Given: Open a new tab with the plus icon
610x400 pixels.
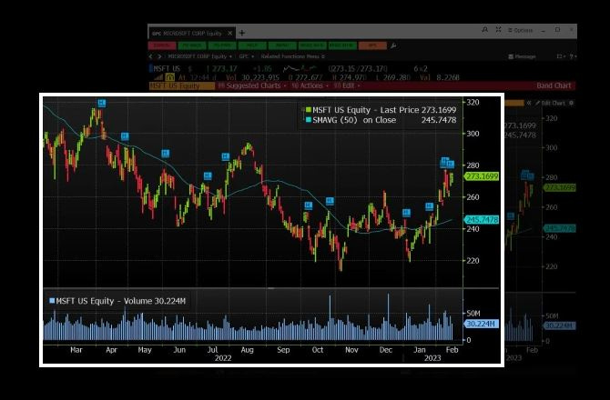Looking at the screenshot, I should [242, 33].
